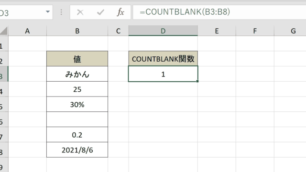Image resolution: width=306 pixels, height=172 pixels.
Task: Select the COUNTBLANK関数 header cell
Action: 163,59
